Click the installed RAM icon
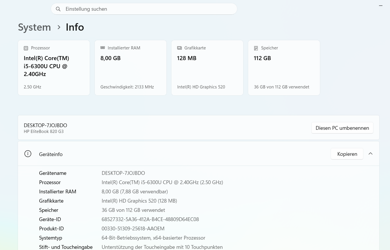 tap(102, 48)
